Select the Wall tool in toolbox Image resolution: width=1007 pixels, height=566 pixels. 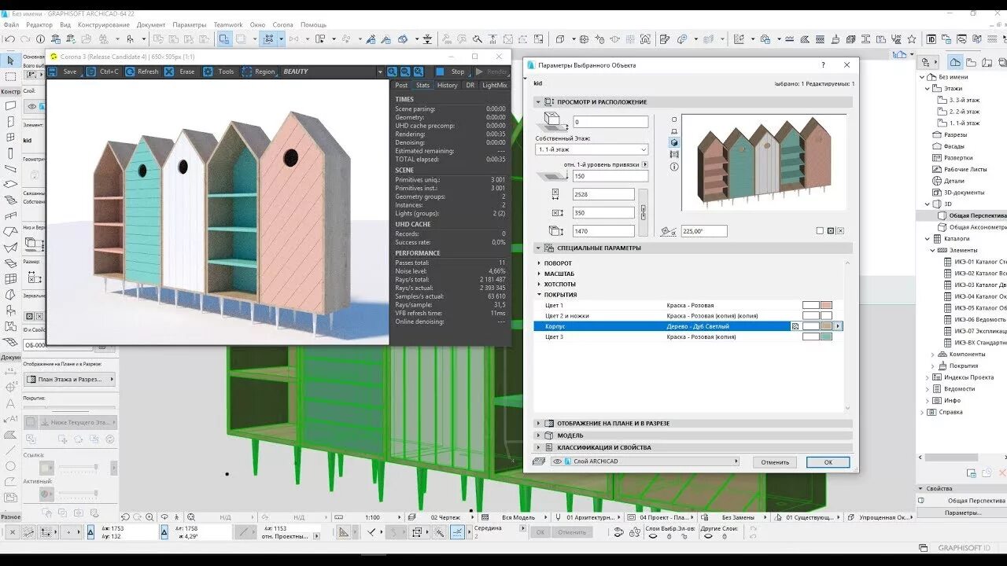pos(10,106)
